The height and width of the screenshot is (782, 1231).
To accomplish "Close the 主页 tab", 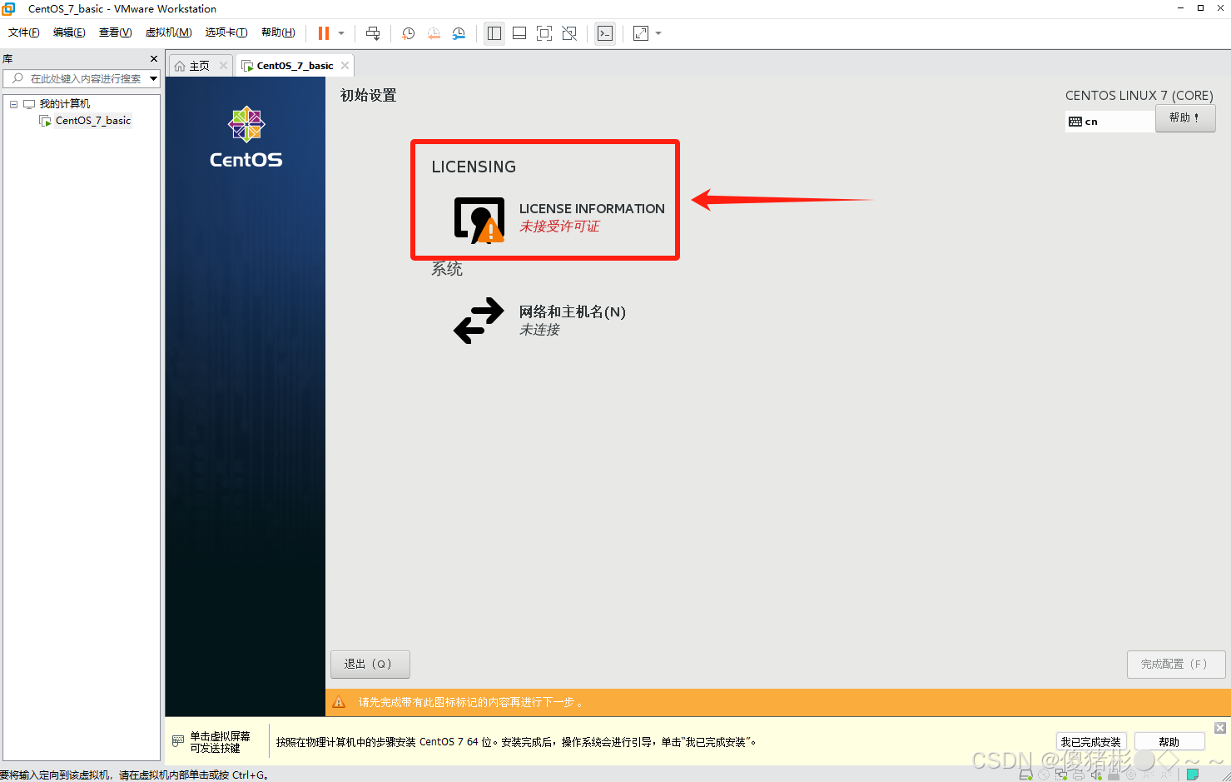I will [x=223, y=66].
